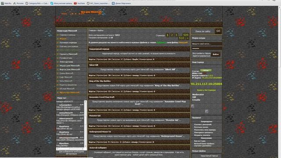Open the Skype account bookmark
This screenshot has height=158, width=281.
61,3
